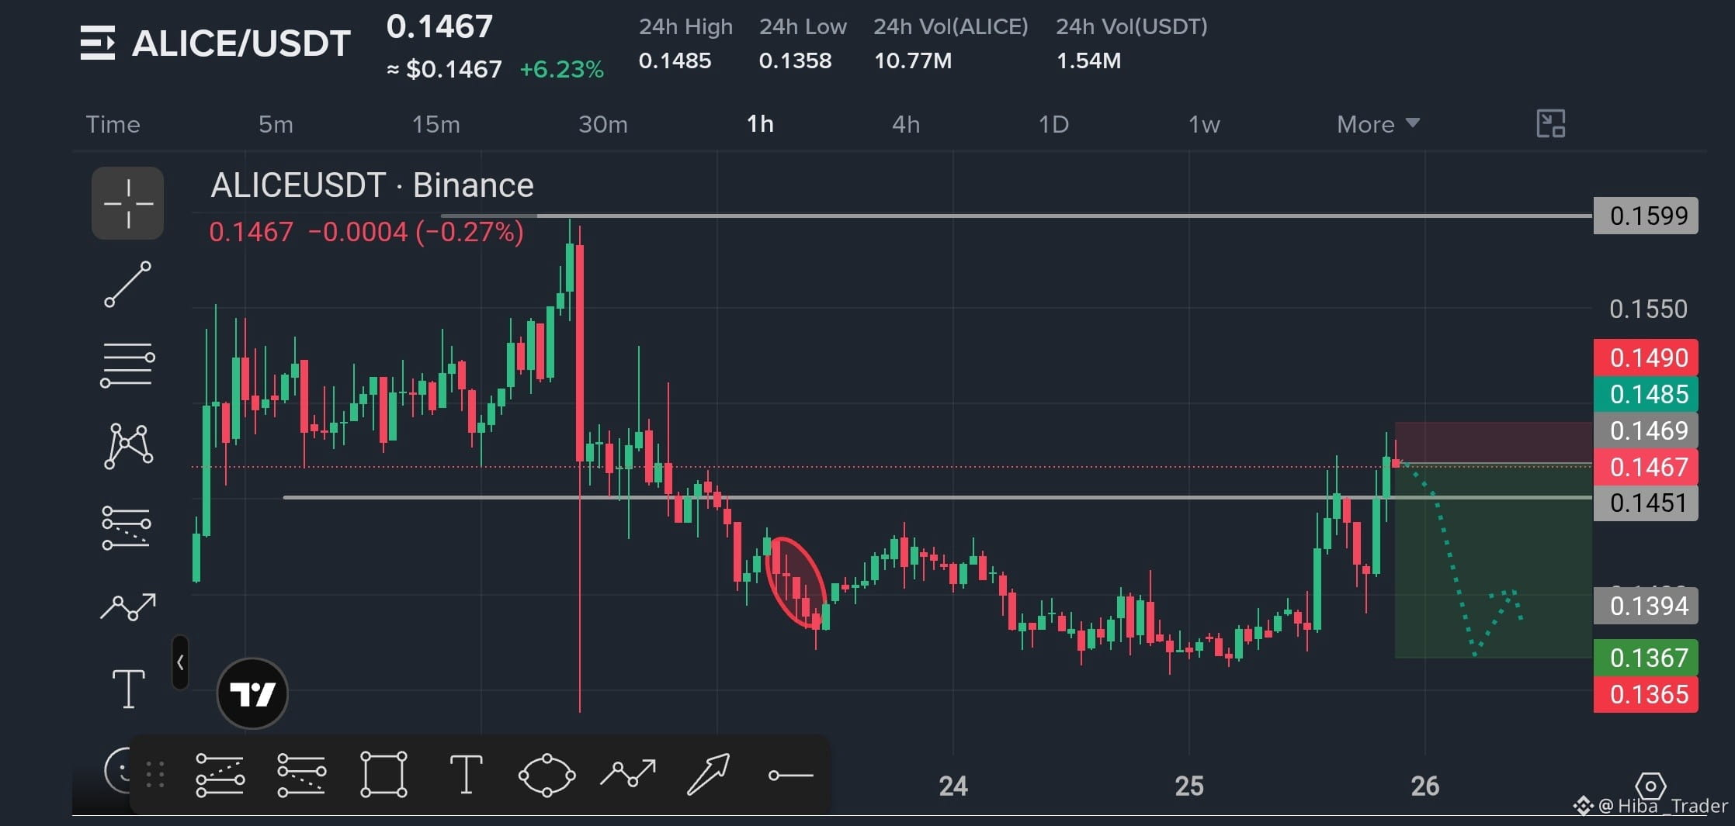Select the green take-profit zone of short position
The height and width of the screenshot is (826, 1735).
click(x=1493, y=562)
